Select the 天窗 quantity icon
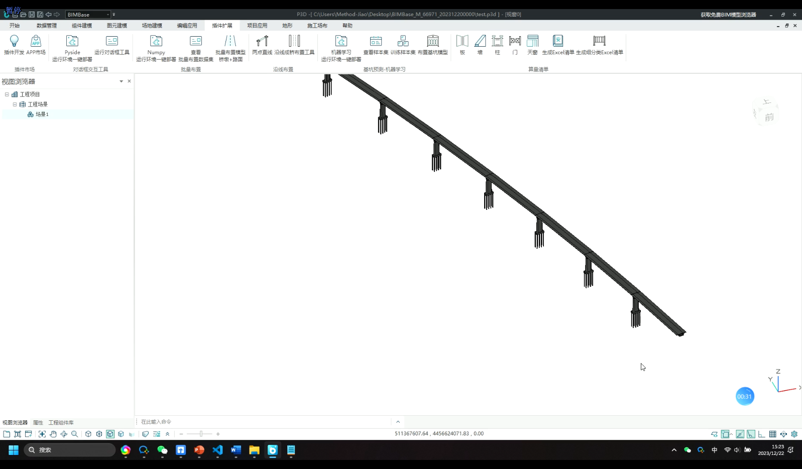This screenshot has height=469, width=802. click(x=532, y=41)
